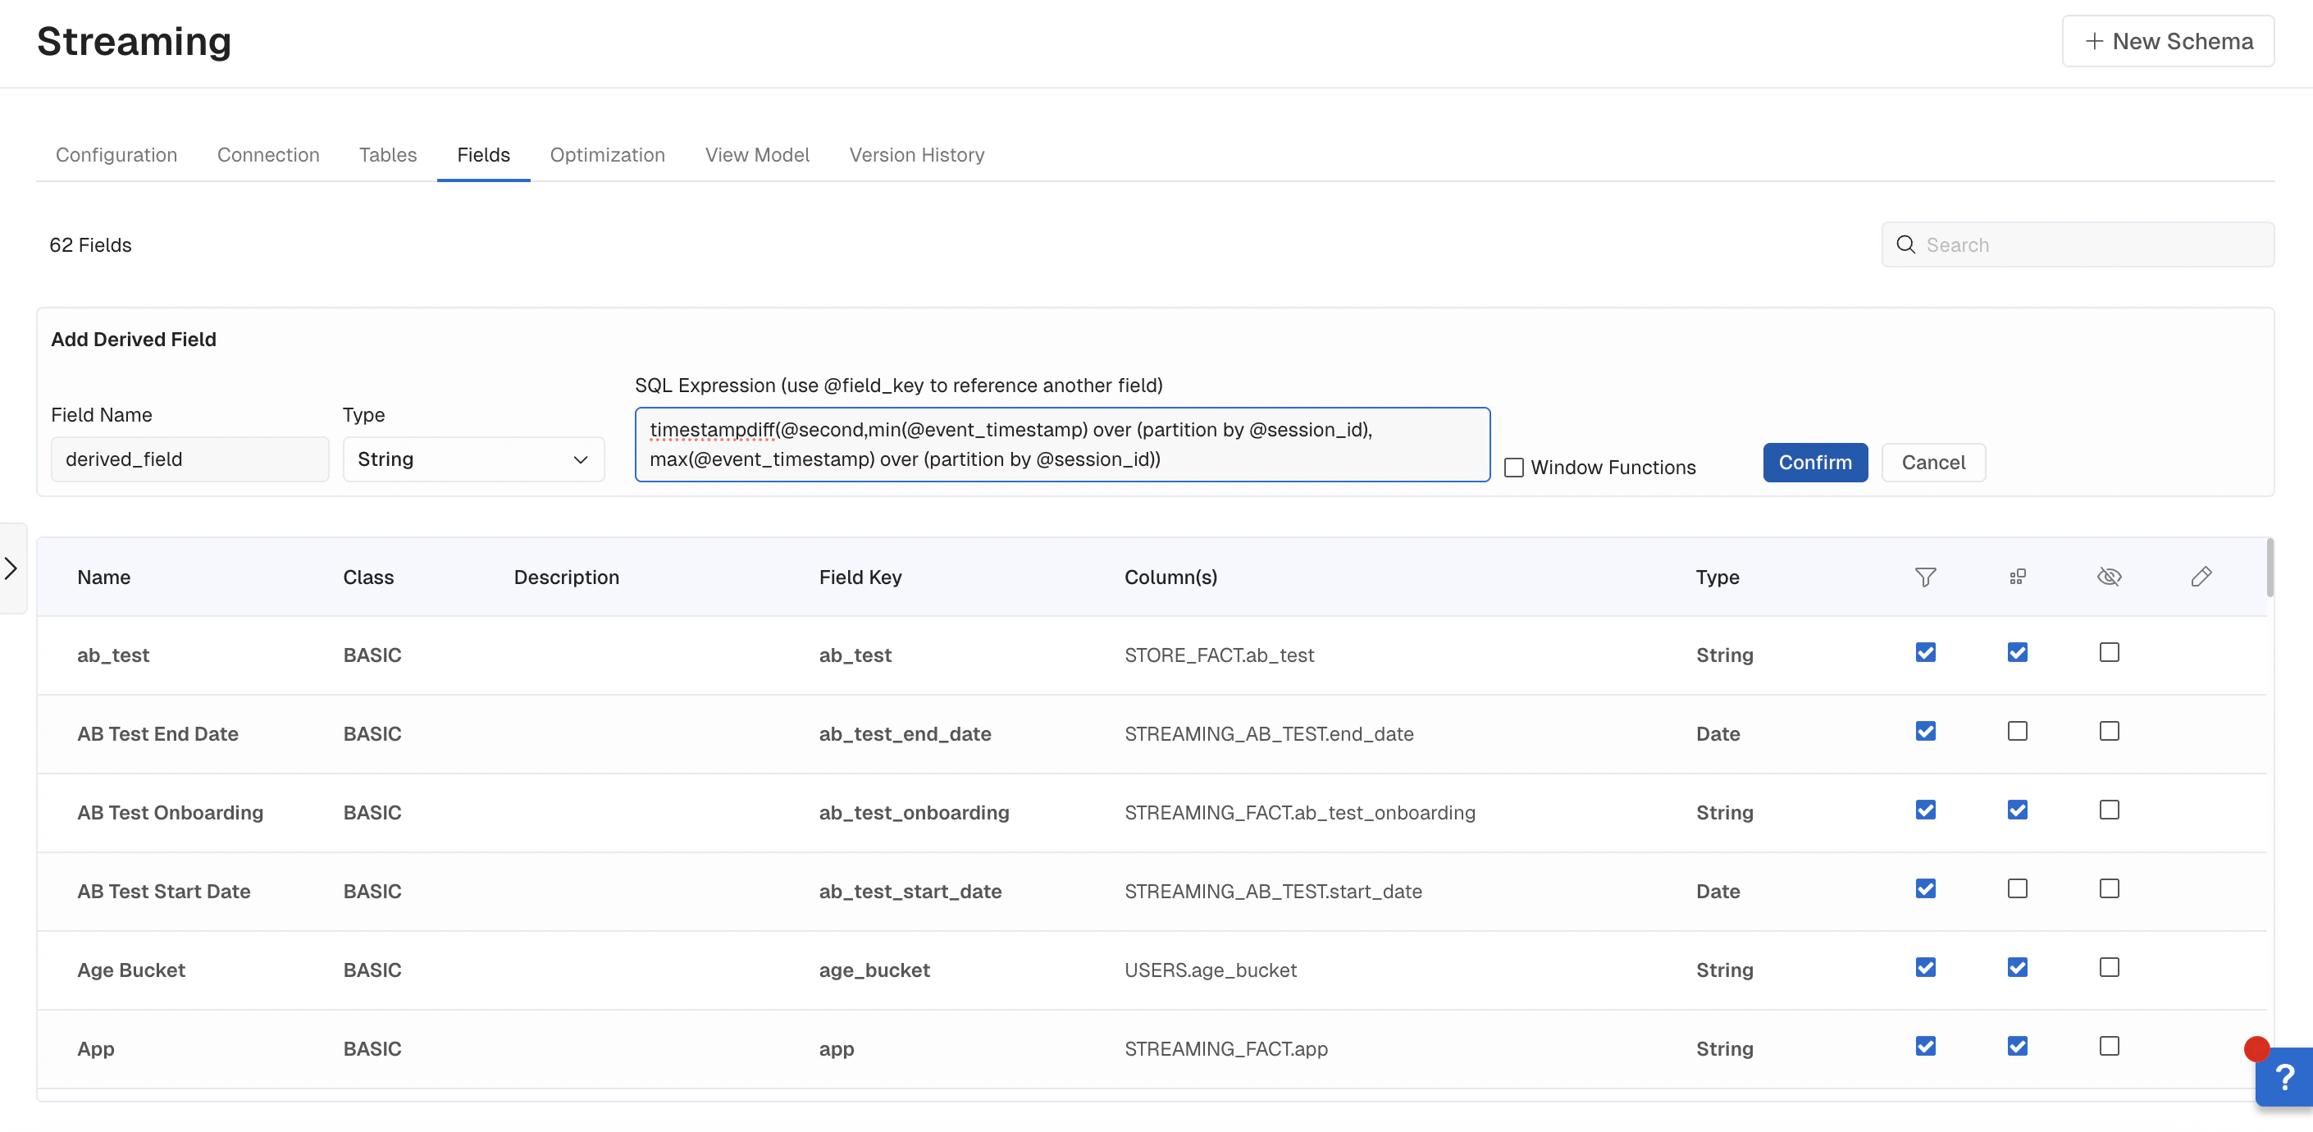The height and width of the screenshot is (1132, 2313).
Task: Click the plus icon on New Schema
Action: coord(2094,41)
